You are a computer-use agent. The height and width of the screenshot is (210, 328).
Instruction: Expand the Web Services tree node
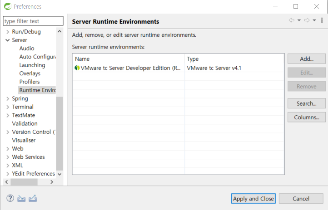pyautogui.click(x=8, y=157)
